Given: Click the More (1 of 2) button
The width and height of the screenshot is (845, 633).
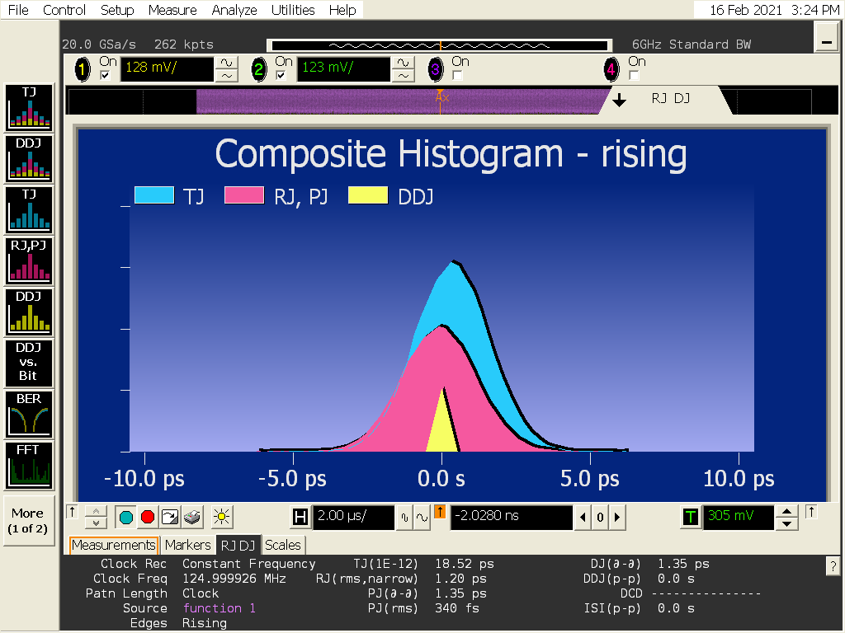Looking at the screenshot, I should [x=29, y=521].
